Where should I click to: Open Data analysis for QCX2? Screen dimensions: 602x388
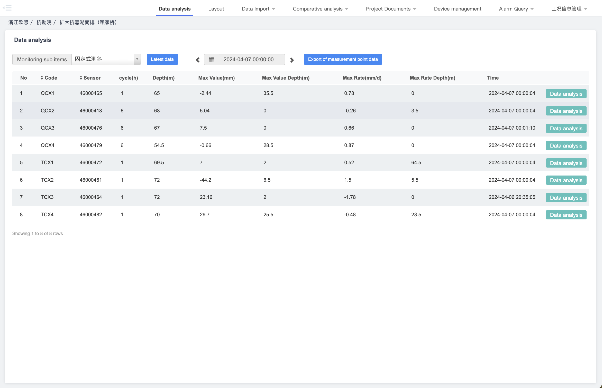[566, 111]
